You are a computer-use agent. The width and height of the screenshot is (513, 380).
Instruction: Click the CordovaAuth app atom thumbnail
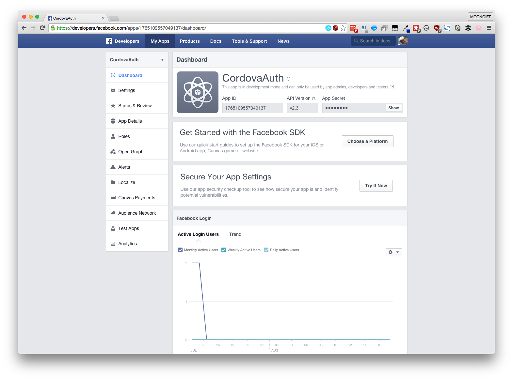(x=197, y=92)
